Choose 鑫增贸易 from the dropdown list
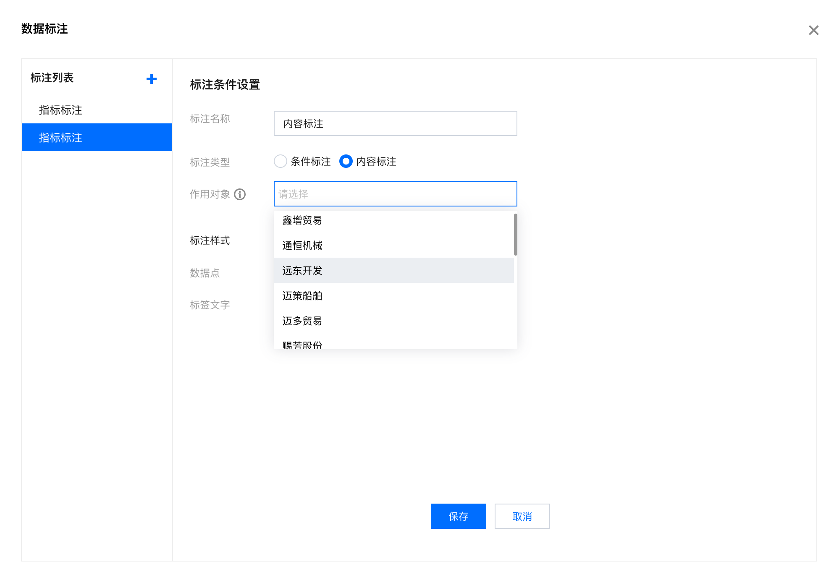The height and width of the screenshot is (580, 839). [302, 220]
